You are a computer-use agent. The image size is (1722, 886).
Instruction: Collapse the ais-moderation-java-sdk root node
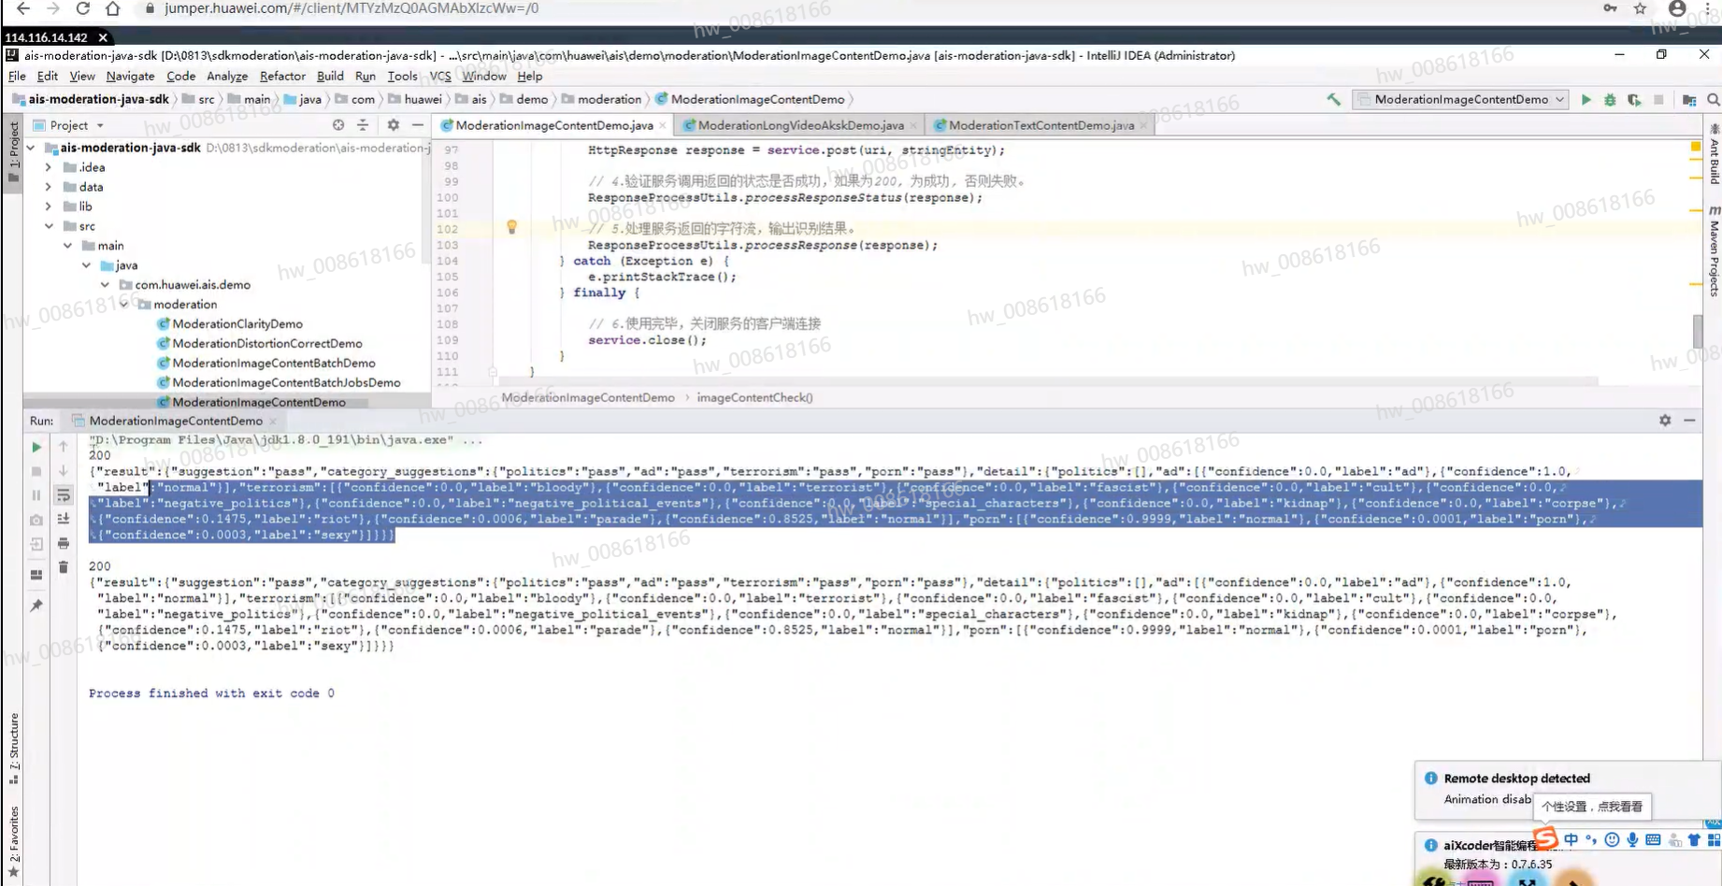(31, 148)
